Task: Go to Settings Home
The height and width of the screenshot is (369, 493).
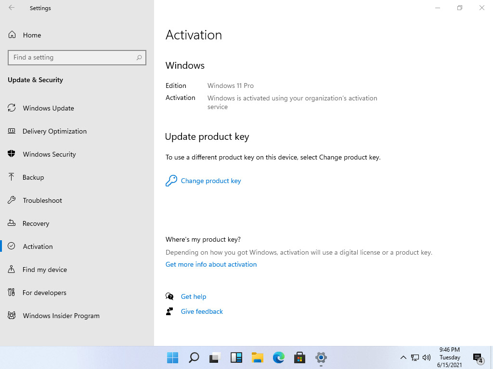Action: coord(32,35)
